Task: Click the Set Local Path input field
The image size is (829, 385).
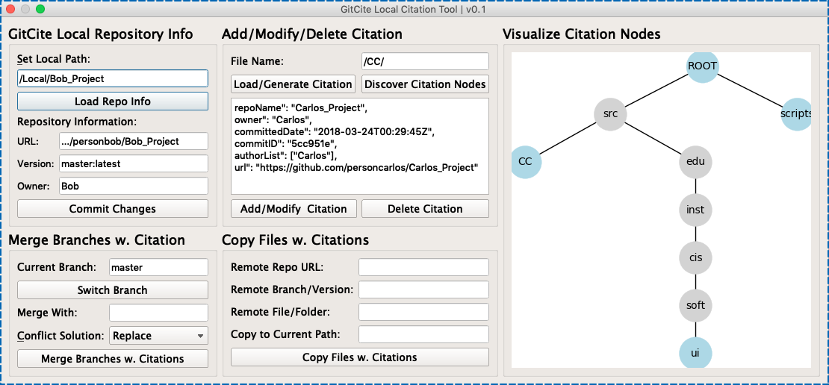Action: [x=113, y=78]
